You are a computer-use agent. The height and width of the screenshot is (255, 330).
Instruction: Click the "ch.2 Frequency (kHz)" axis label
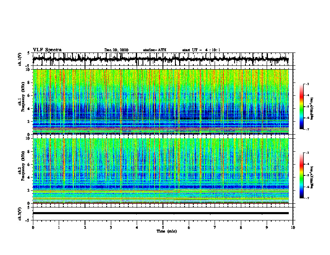[21, 166]
